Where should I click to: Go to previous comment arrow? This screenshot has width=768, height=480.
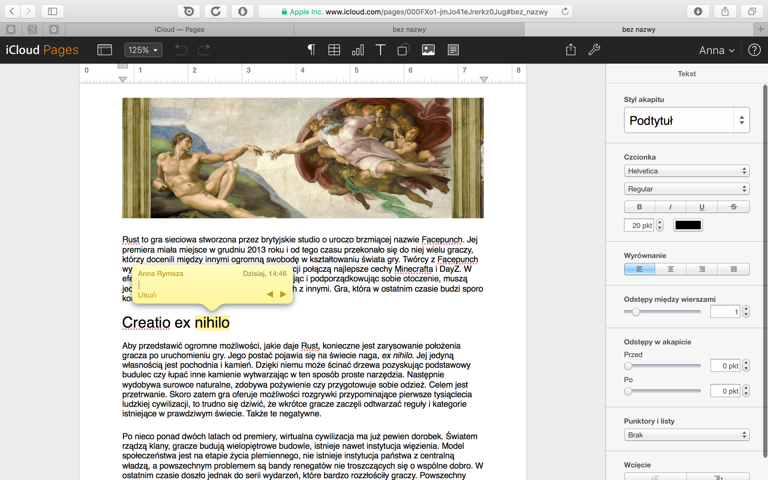coord(270,294)
